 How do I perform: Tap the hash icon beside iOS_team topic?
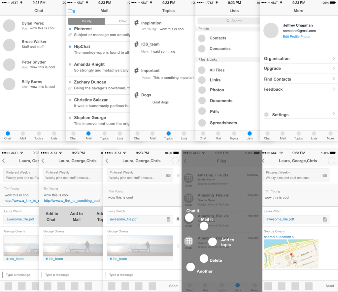coord(136,44)
